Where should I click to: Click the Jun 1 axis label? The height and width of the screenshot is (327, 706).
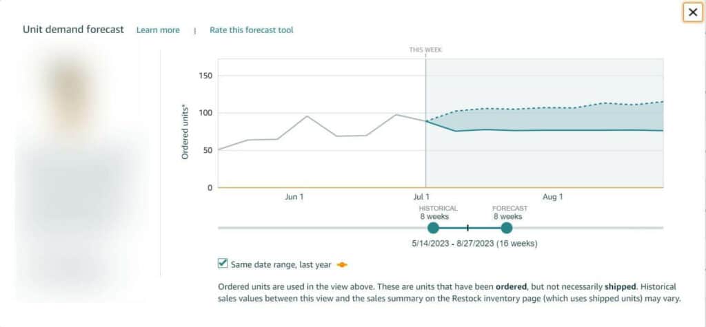tap(294, 198)
